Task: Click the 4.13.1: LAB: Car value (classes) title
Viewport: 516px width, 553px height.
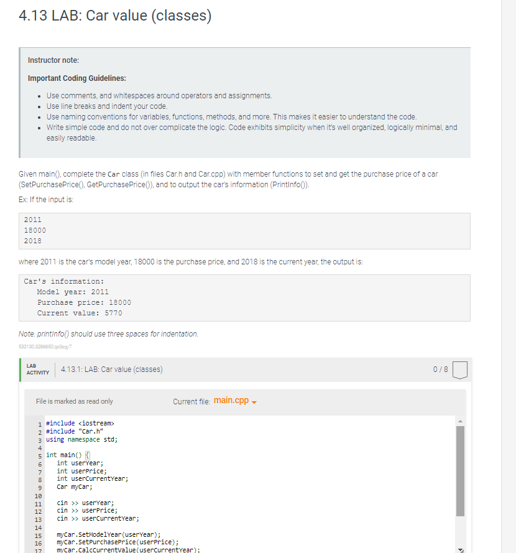Action: tap(112, 369)
